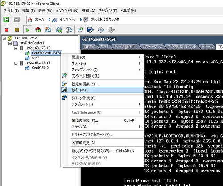223x186 pixels.
Task: Choose 新しいウィンドウで開く (W)... entry
Action: pos(102,151)
